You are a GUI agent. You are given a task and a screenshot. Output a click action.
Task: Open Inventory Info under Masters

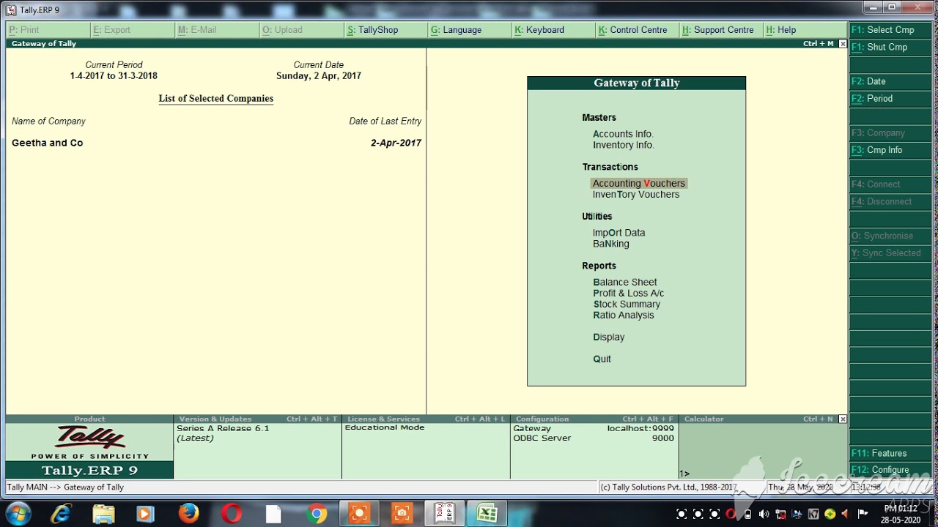click(623, 145)
